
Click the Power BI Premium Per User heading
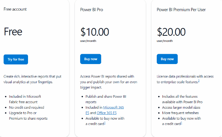tap(181, 10)
